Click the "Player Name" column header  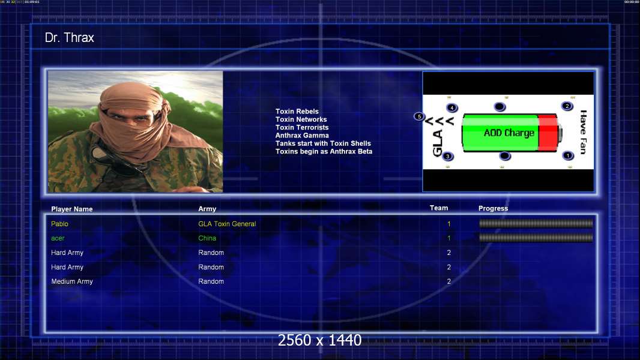72,209
